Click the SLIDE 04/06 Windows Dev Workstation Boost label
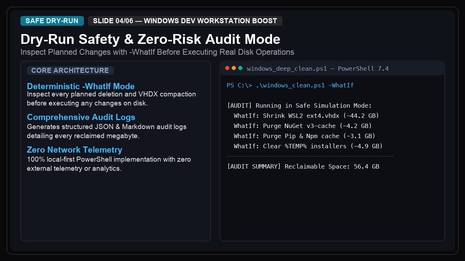Viewport: 465px width, 261px height. (x=185, y=21)
